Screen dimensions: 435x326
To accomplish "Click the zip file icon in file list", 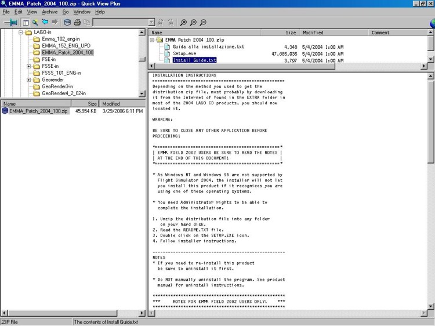I will pyautogui.click(x=5, y=111).
